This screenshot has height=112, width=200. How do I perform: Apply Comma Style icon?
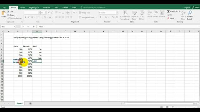click(109, 17)
